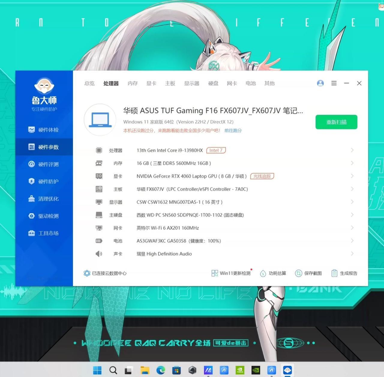Expand the 电池 row chevron
384x377 pixels.
pyautogui.click(x=352, y=240)
